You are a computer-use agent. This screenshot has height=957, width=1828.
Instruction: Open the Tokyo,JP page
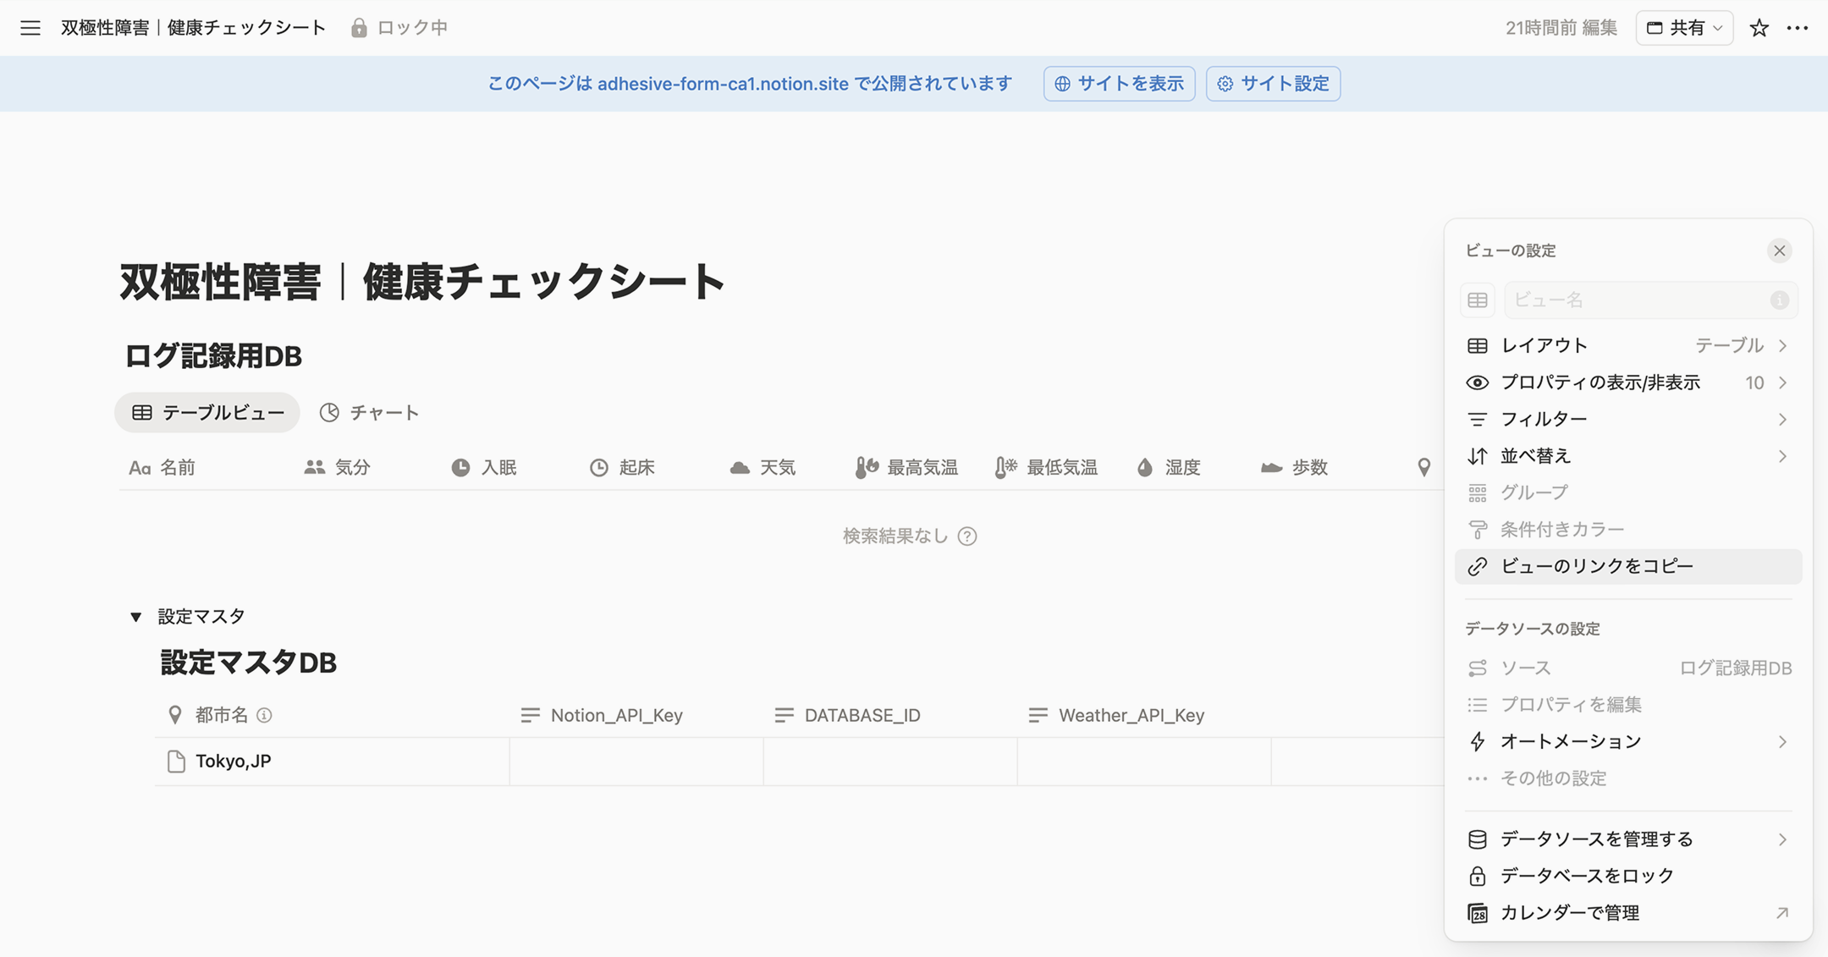[x=233, y=761]
